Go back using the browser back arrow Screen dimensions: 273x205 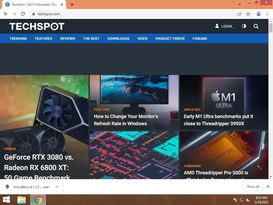point(6,14)
